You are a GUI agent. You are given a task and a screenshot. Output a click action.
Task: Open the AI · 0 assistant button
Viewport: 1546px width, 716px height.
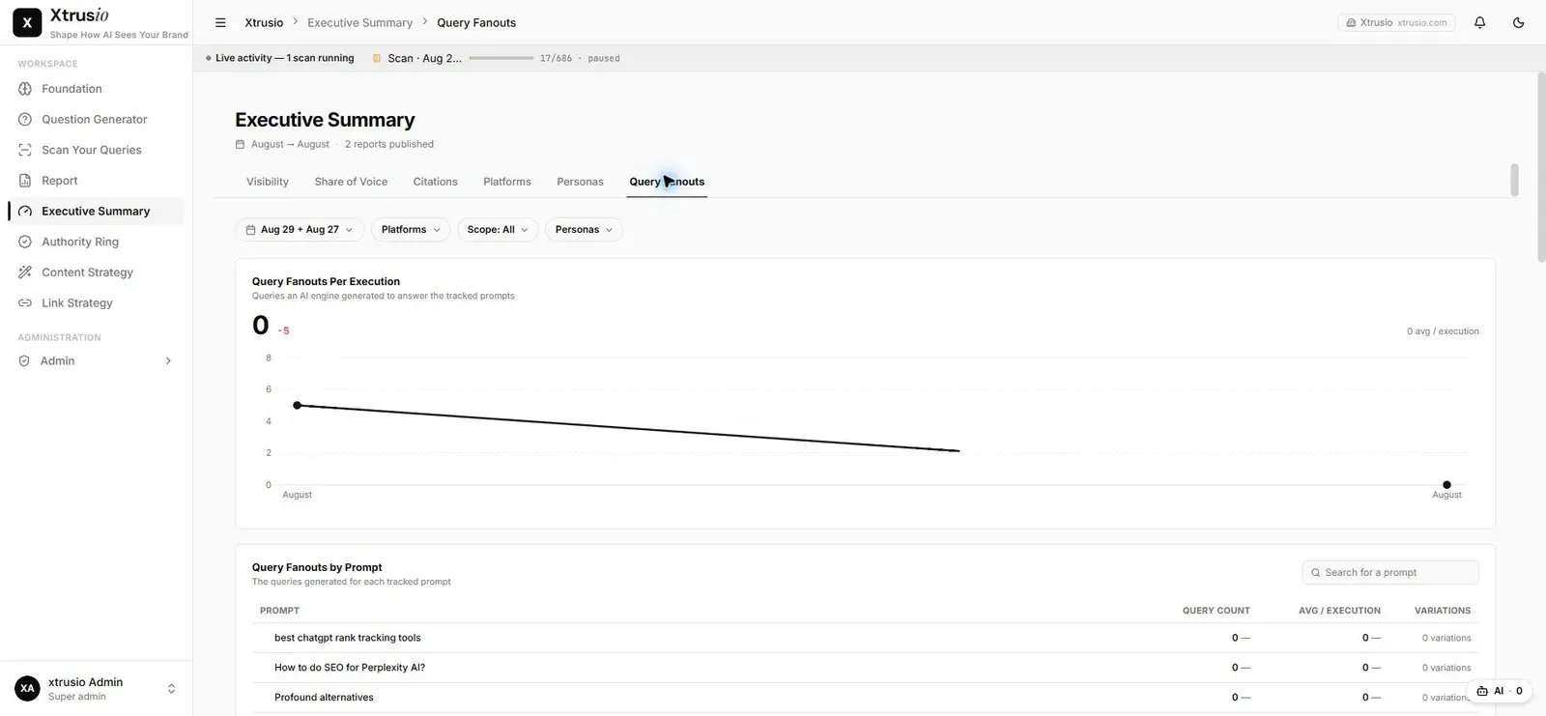(x=1499, y=691)
